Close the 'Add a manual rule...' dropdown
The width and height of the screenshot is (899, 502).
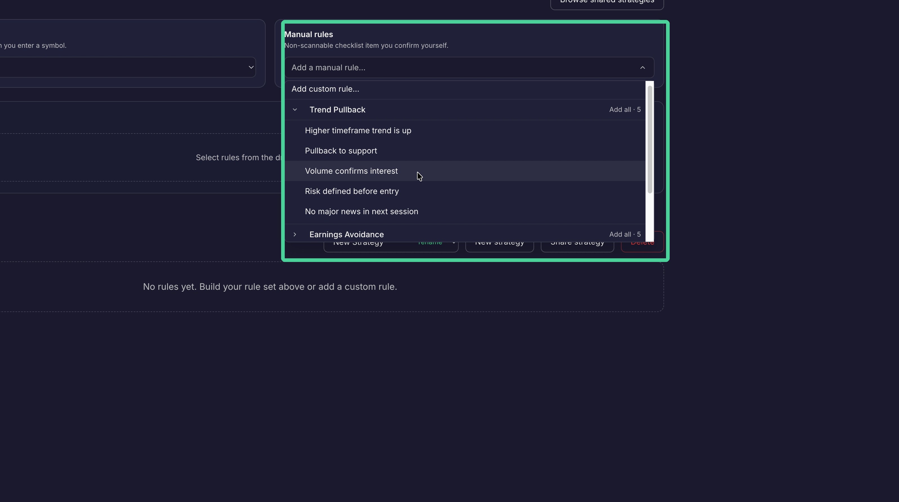tap(469, 68)
